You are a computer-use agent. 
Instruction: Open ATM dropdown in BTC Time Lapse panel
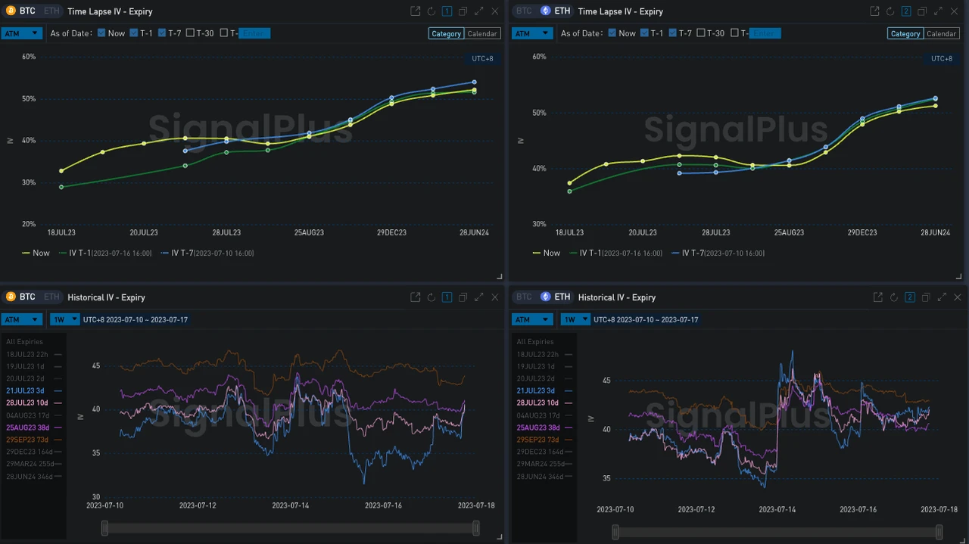pyautogui.click(x=21, y=33)
